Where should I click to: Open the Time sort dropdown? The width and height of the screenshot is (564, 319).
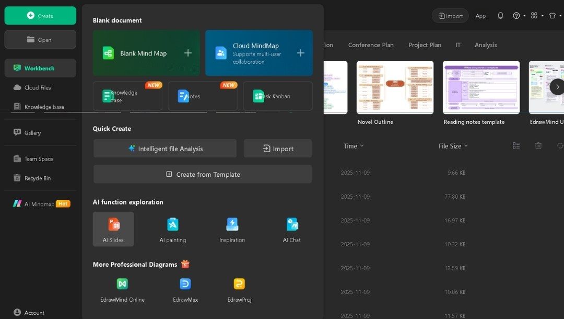354,146
